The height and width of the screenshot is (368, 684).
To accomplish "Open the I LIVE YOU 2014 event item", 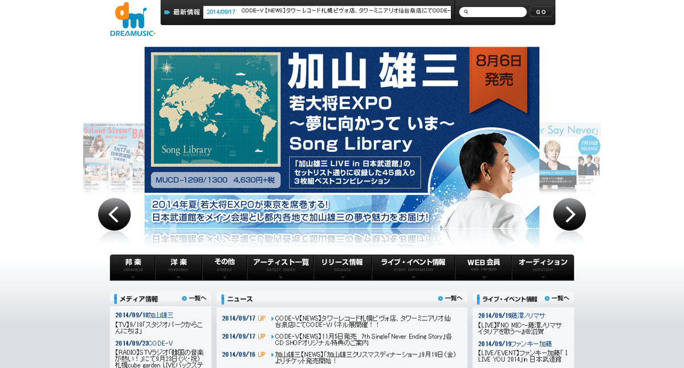I will (523, 356).
